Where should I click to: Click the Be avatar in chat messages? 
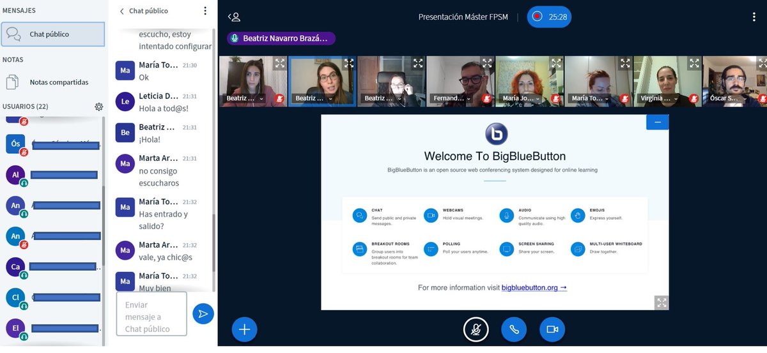[125, 132]
